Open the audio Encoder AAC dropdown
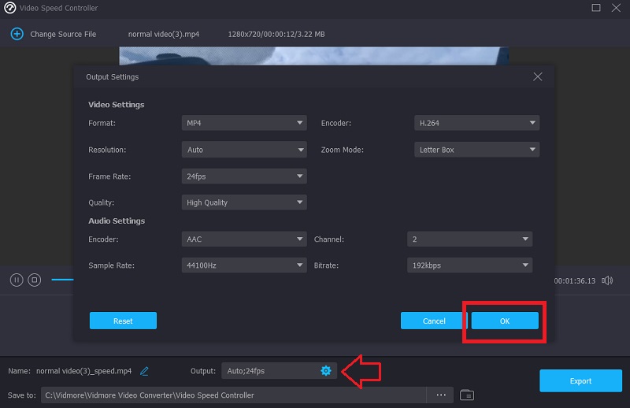630x408 pixels. tap(243, 239)
